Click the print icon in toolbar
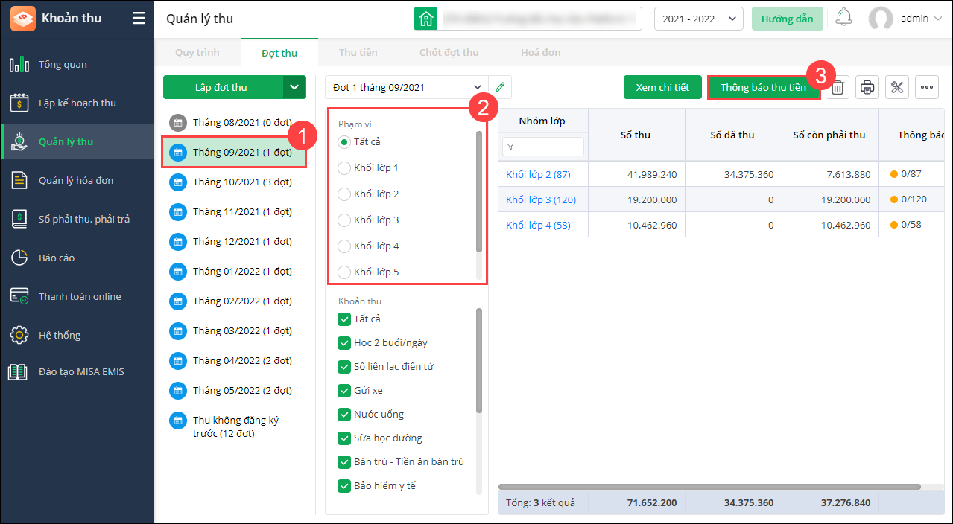This screenshot has height=524, width=953. (867, 87)
